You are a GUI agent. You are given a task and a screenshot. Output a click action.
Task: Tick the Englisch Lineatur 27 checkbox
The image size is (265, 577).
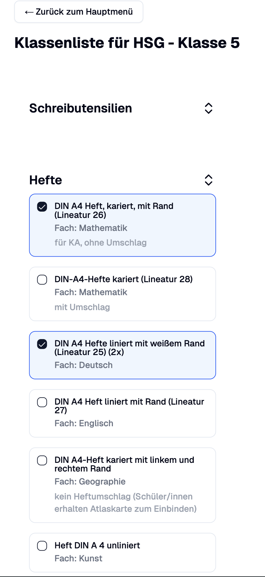(x=42, y=402)
